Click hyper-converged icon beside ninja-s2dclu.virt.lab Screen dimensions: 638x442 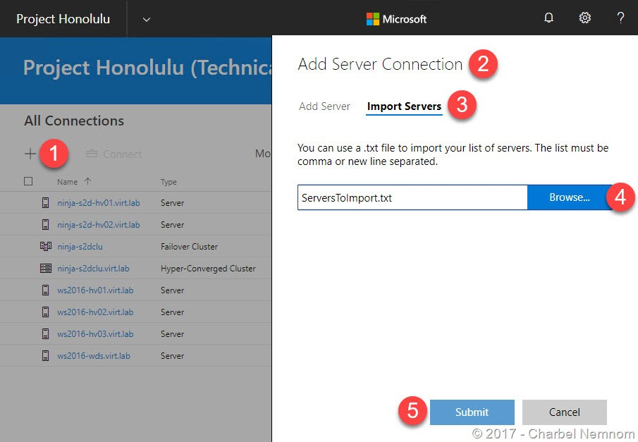pos(46,268)
